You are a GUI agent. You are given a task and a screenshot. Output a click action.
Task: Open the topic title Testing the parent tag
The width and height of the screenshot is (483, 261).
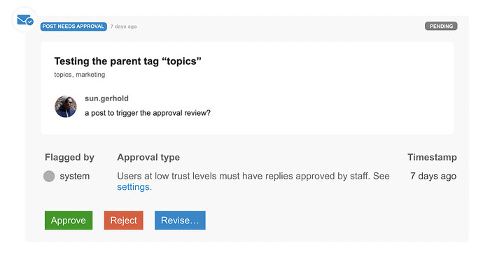click(x=128, y=61)
